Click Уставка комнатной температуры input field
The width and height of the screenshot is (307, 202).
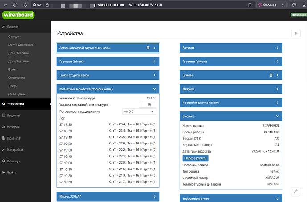coord(147,105)
